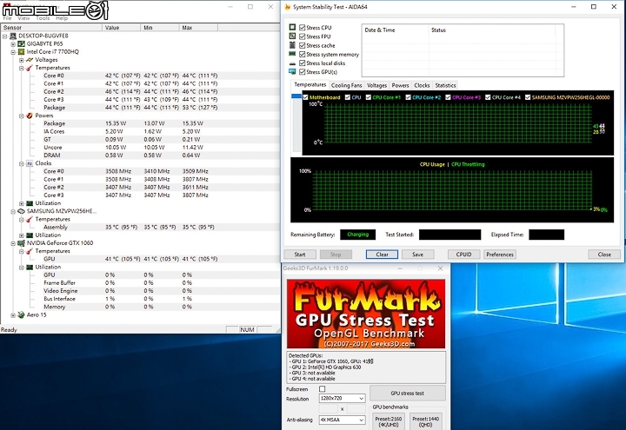This screenshot has height=430, width=626.
Task: Click the GPU Utilization chip icon
Action: (30, 268)
